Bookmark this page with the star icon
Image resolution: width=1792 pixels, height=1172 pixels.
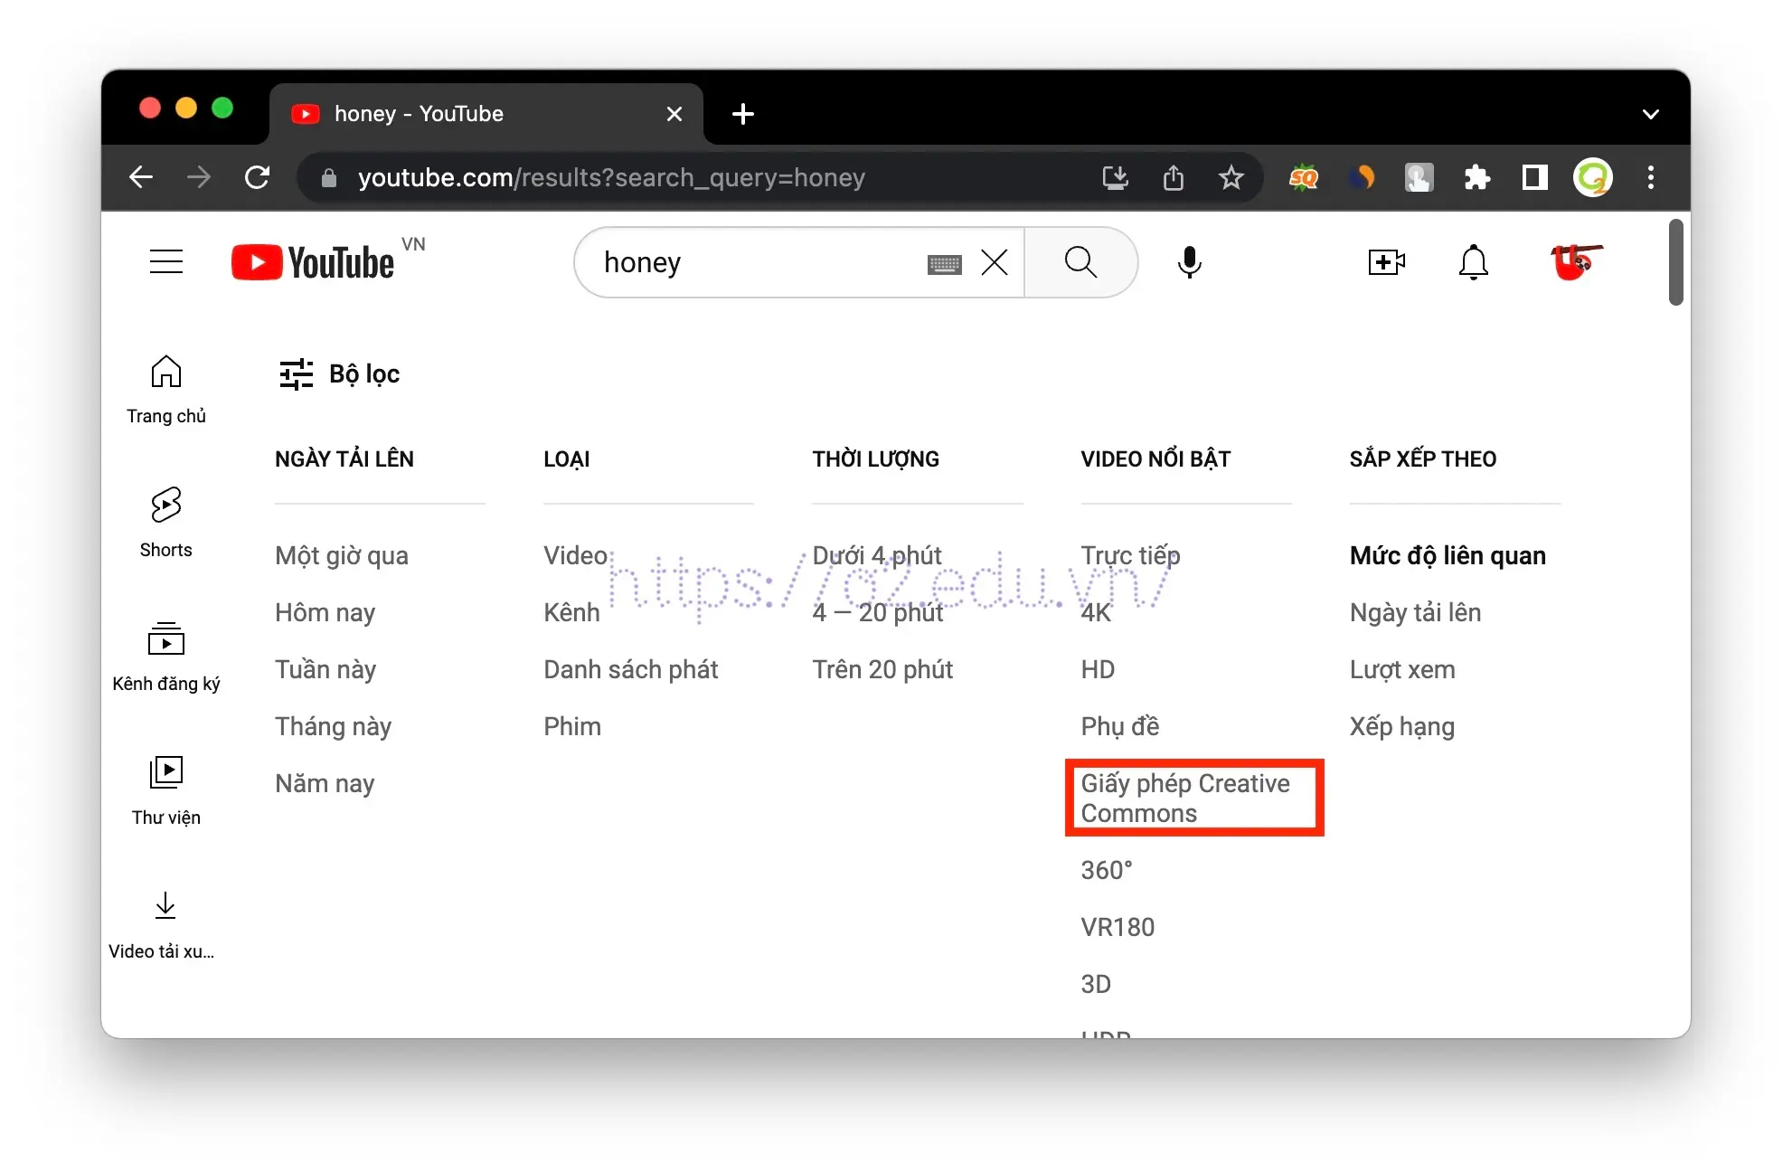pyautogui.click(x=1231, y=177)
